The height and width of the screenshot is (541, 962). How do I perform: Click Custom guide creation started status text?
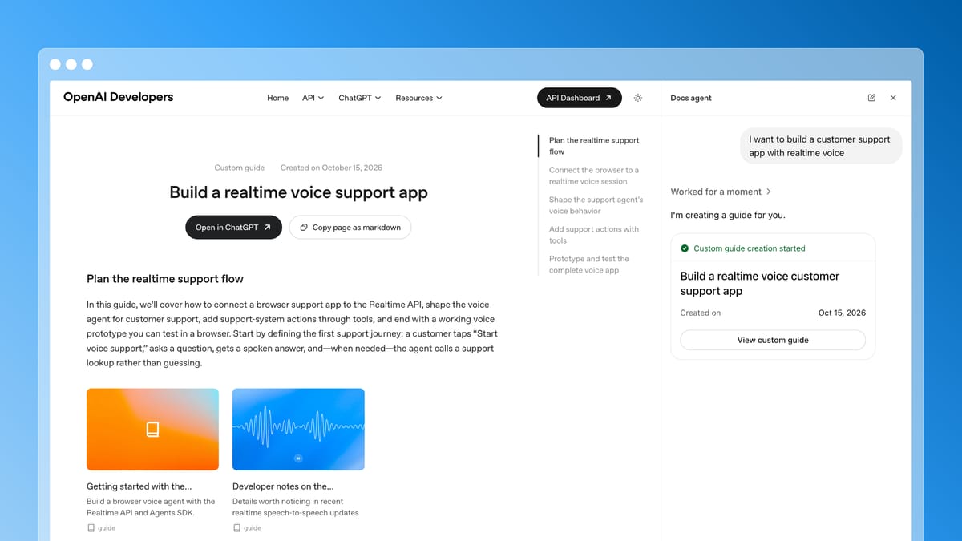[x=750, y=248]
